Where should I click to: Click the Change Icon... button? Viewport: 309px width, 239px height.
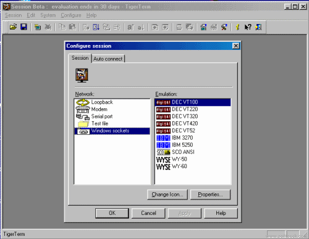167,195
